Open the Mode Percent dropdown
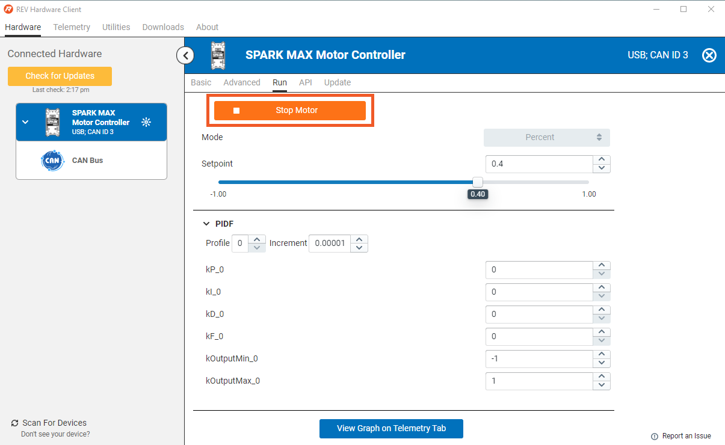The image size is (725, 445). pos(547,137)
